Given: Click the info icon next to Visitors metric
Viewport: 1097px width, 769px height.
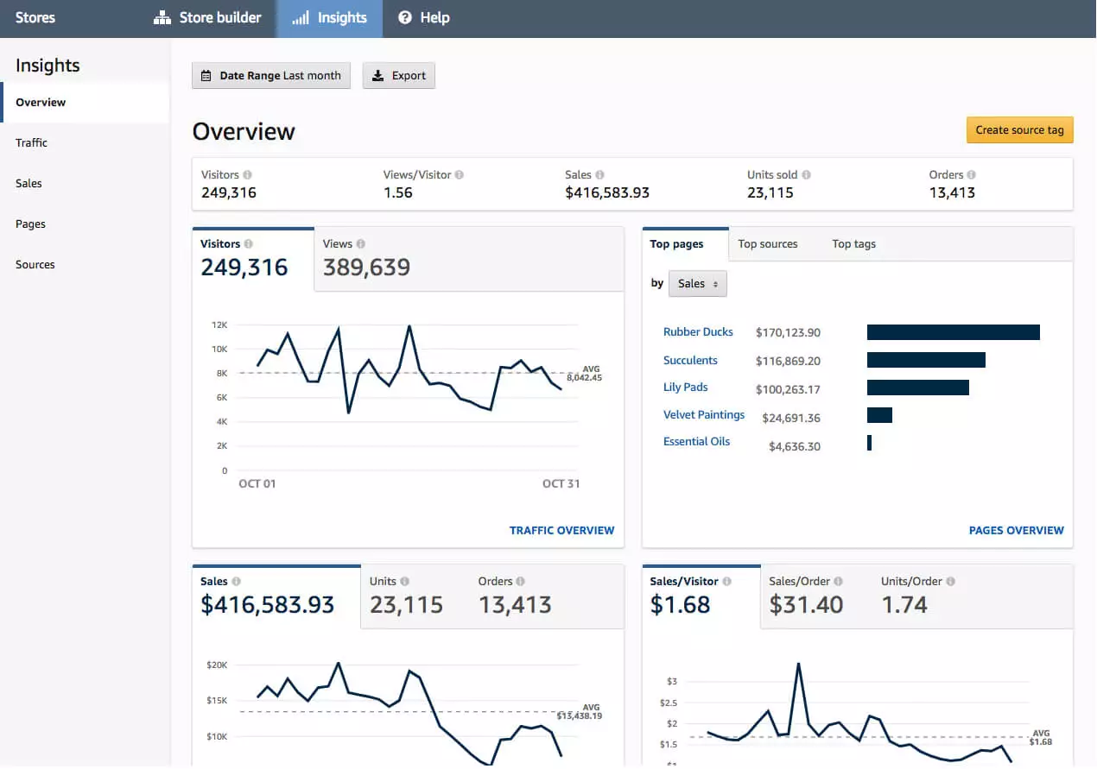Looking at the screenshot, I should point(249,173).
